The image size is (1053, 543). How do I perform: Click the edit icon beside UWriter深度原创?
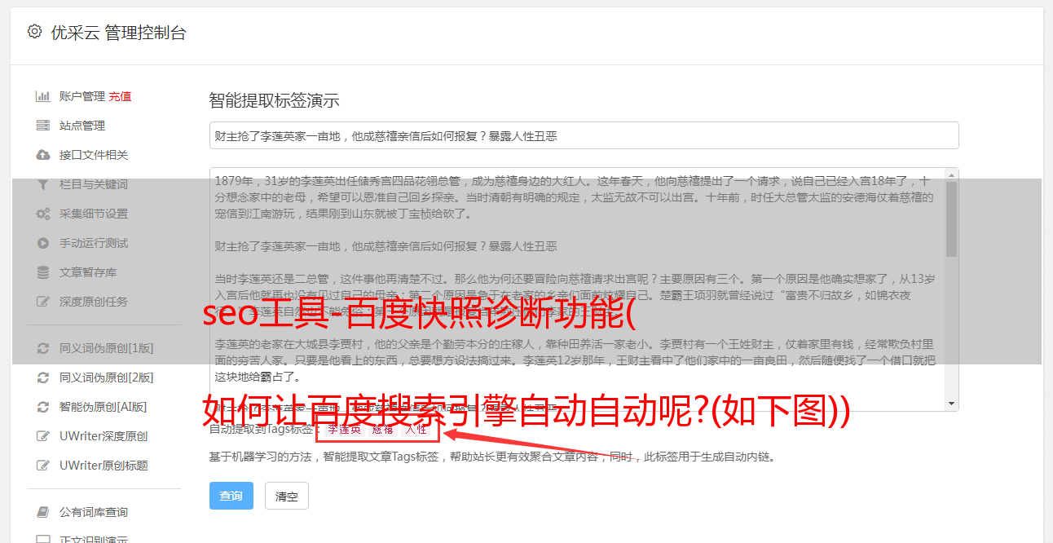click(42, 436)
